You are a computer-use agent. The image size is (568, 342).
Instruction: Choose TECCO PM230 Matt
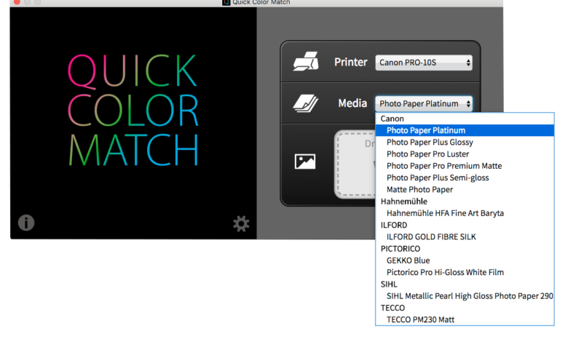click(x=465, y=319)
